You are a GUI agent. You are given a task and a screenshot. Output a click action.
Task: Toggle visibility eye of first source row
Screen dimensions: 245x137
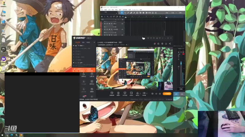point(73,45)
